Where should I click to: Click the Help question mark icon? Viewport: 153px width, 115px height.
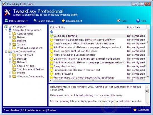(138, 21)
